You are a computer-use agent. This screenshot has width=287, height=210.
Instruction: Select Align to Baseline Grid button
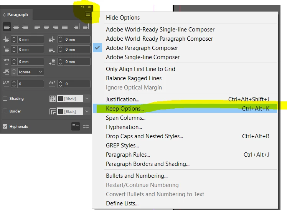point(86,126)
